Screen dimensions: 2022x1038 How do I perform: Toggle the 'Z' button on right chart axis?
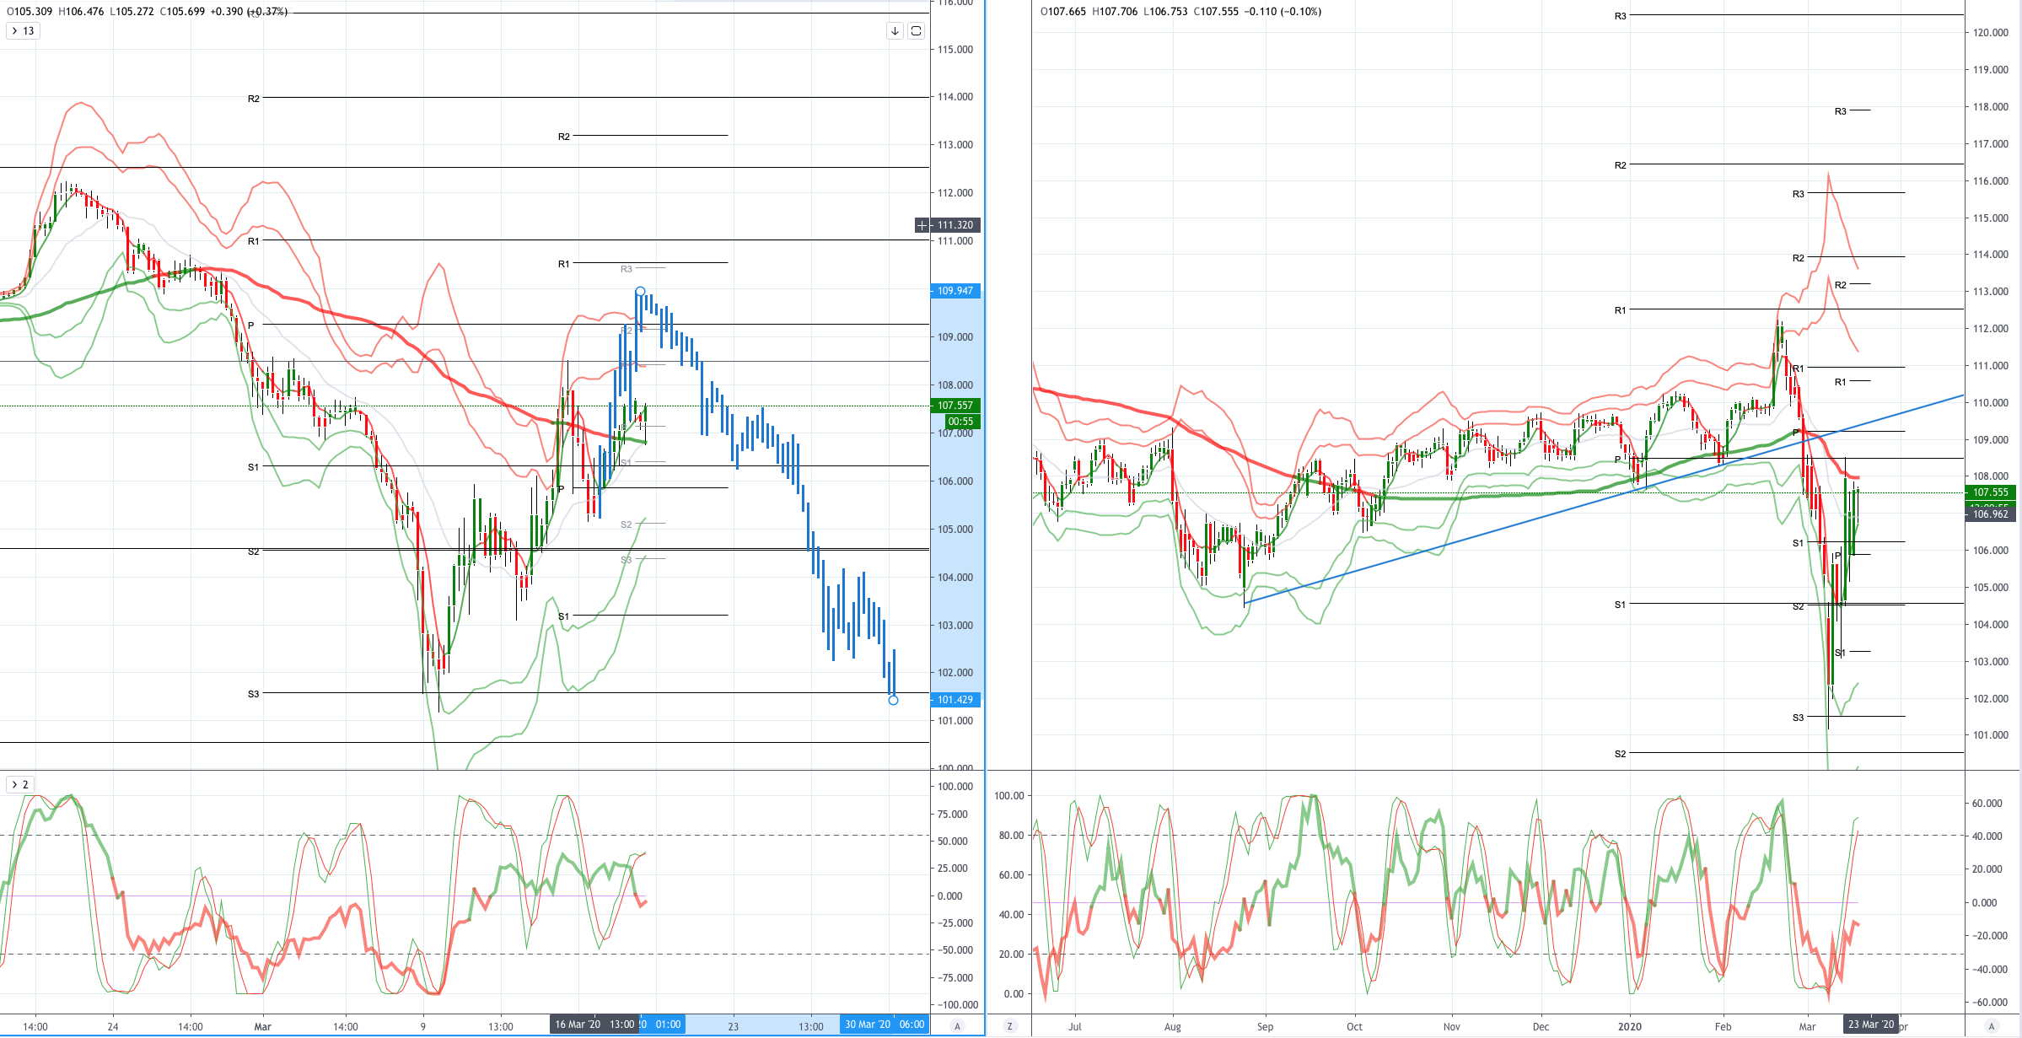[1010, 1026]
